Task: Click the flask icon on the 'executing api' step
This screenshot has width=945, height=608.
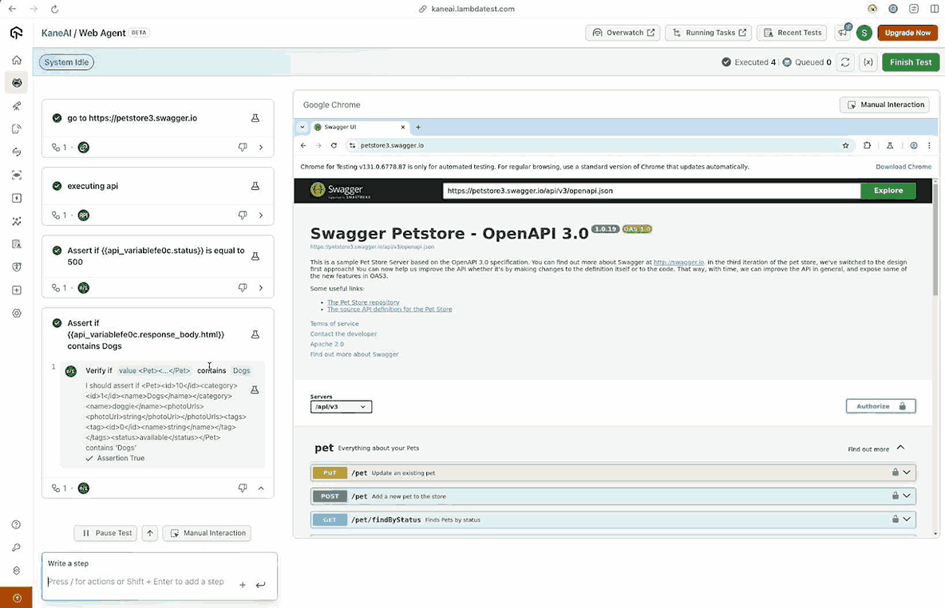Action: pos(255,185)
